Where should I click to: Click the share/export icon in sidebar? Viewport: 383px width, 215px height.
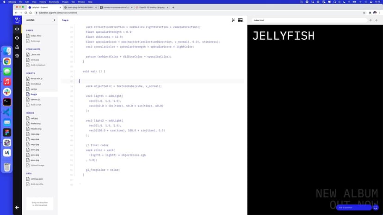(17, 47)
